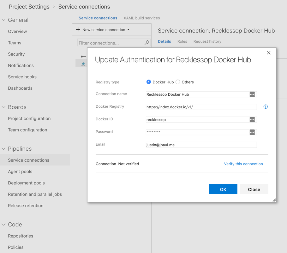Open the New service connection dropdown arrow
The image size is (287, 253).
click(128, 29)
